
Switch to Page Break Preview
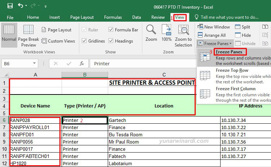[x=28, y=35]
